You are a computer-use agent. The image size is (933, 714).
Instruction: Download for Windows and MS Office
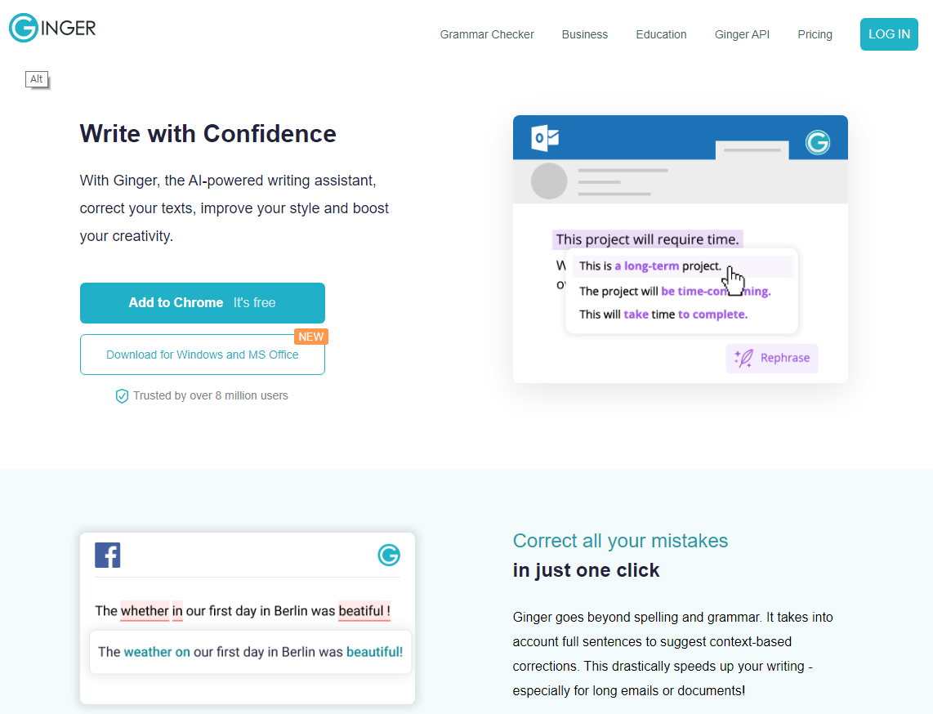click(x=203, y=355)
